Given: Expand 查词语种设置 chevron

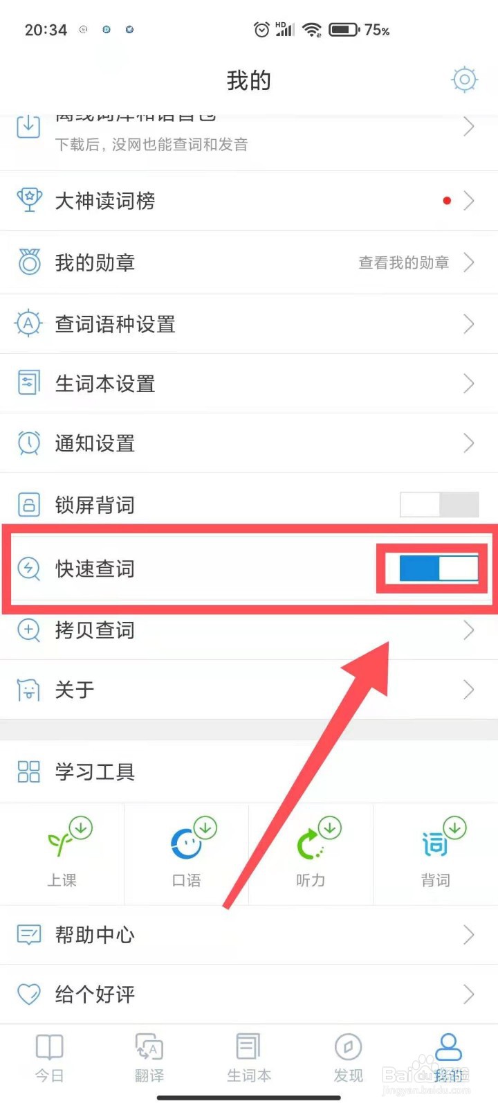Looking at the screenshot, I should 468,323.
